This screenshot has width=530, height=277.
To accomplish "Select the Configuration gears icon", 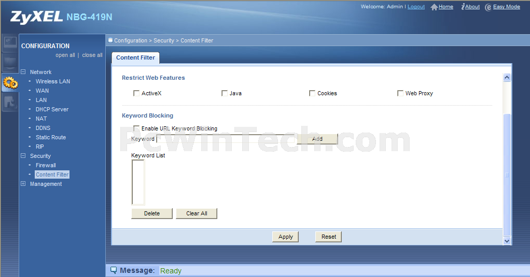I will coord(10,82).
